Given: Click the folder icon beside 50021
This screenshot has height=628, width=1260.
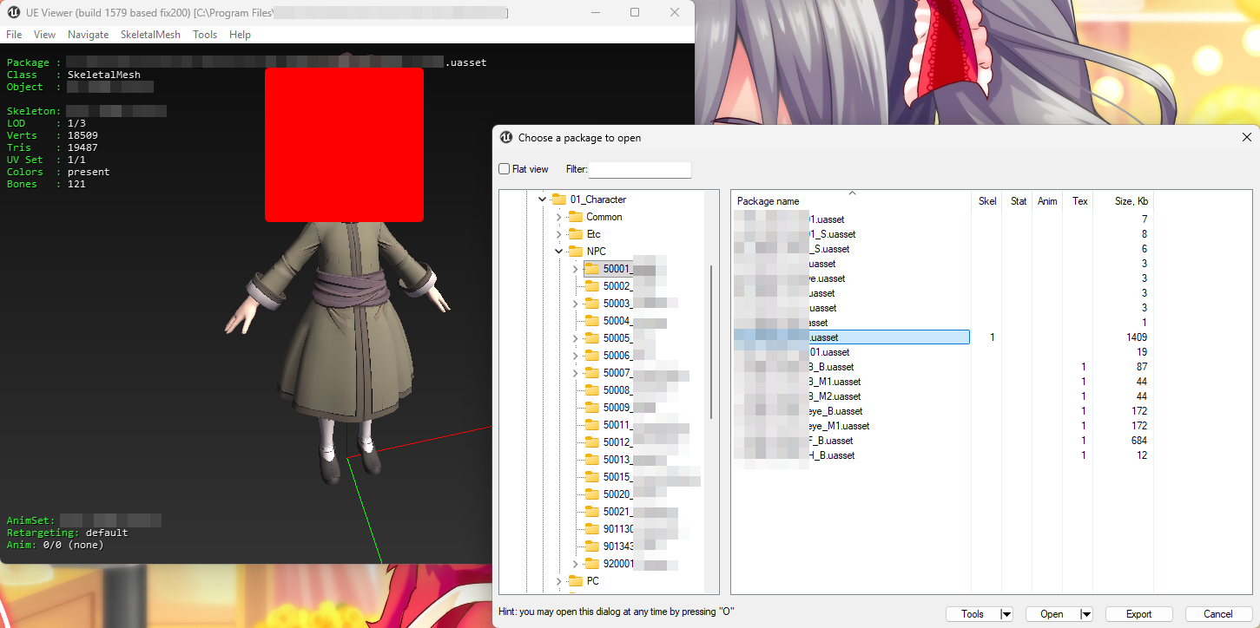Looking at the screenshot, I should (x=591, y=511).
